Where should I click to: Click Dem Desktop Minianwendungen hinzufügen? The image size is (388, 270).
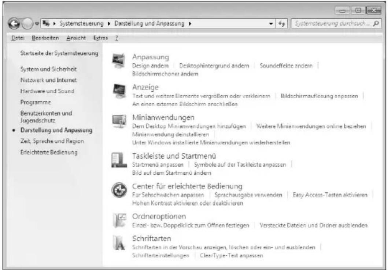(189, 126)
